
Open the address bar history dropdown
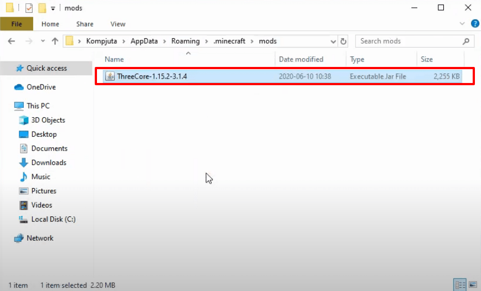click(x=333, y=41)
